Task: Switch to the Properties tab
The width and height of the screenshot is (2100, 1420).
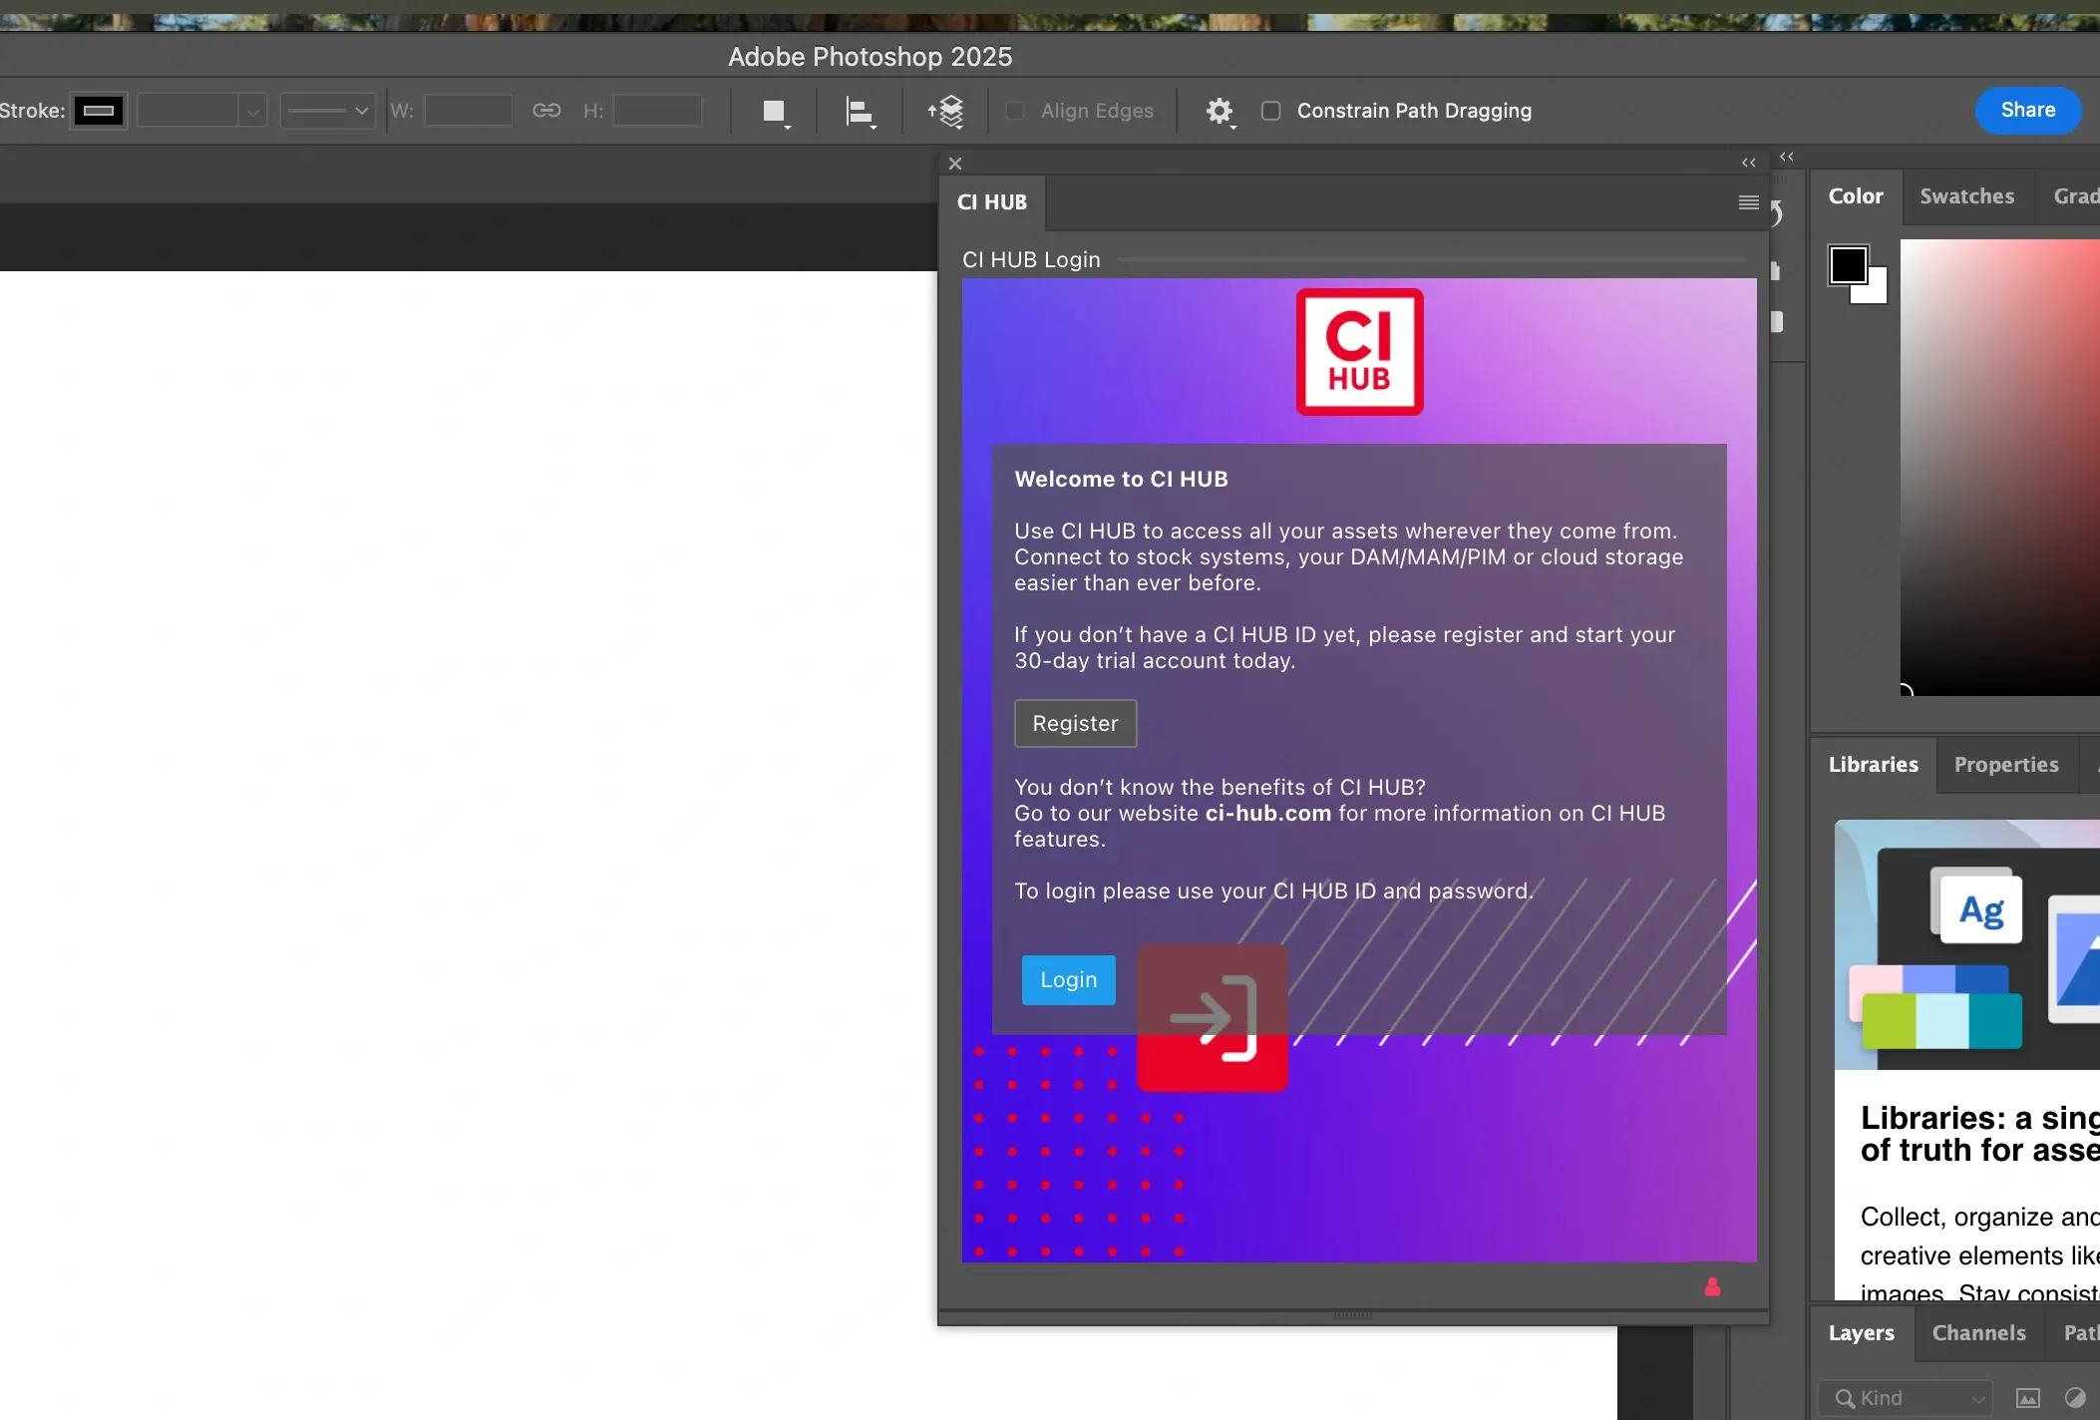Action: 2006,765
